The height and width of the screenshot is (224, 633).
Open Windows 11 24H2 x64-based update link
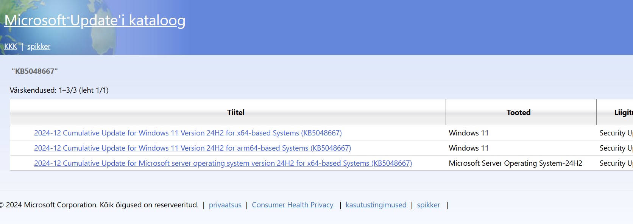[x=188, y=133]
